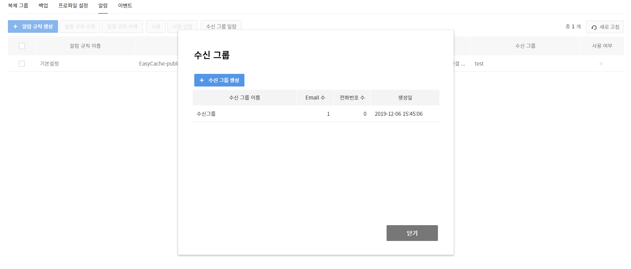Click the 사용 안함 button
The height and width of the screenshot is (269, 631).
(182, 26)
